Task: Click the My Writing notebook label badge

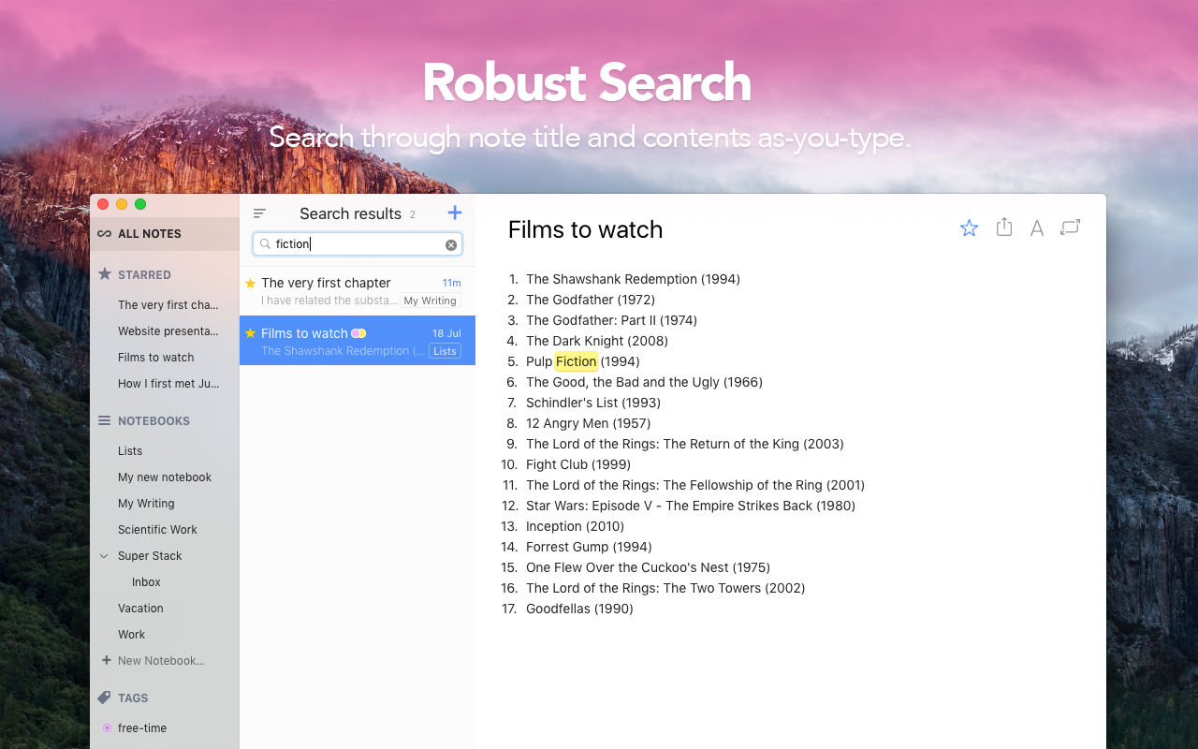Action: click(x=431, y=301)
